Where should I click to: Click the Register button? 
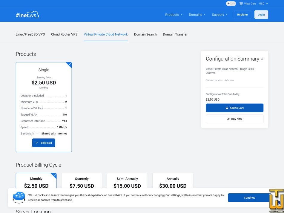(x=242, y=15)
